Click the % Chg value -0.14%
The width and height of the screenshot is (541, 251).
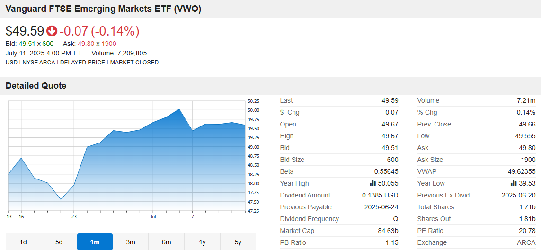coord(525,113)
